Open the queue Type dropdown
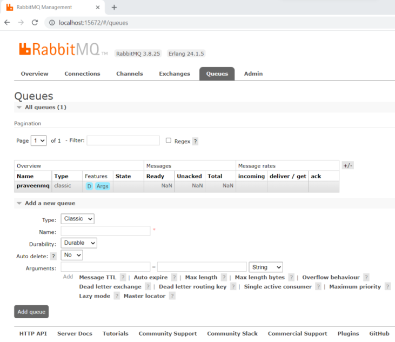 click(78, 219)
